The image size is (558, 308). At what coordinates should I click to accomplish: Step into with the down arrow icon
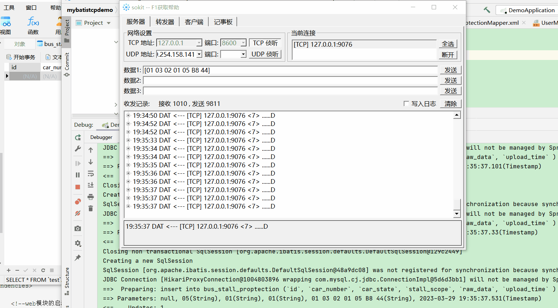click(90, 163)
